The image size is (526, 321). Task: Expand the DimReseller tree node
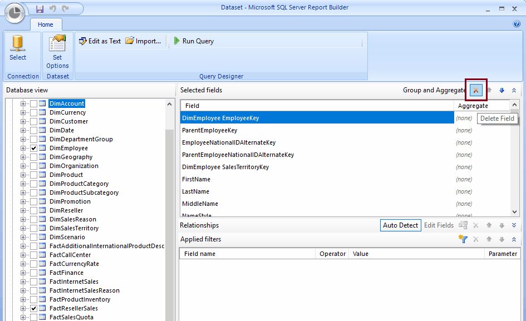pos(23,210)
